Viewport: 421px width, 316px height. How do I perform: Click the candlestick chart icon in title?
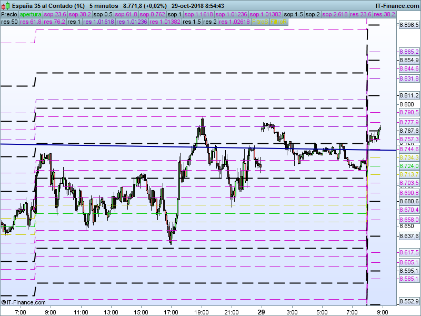6,6
